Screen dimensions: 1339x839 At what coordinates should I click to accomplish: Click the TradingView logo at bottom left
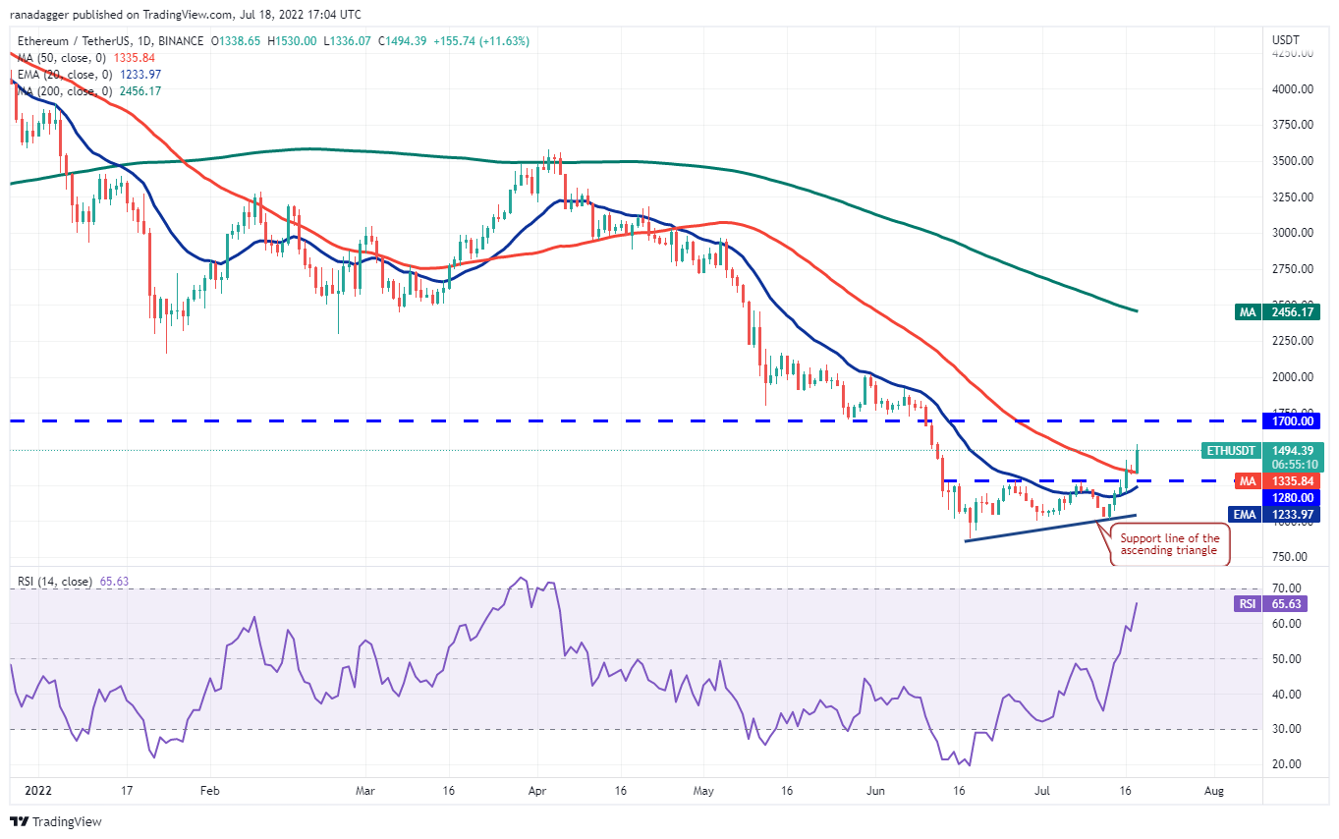(x=56, y=821)
